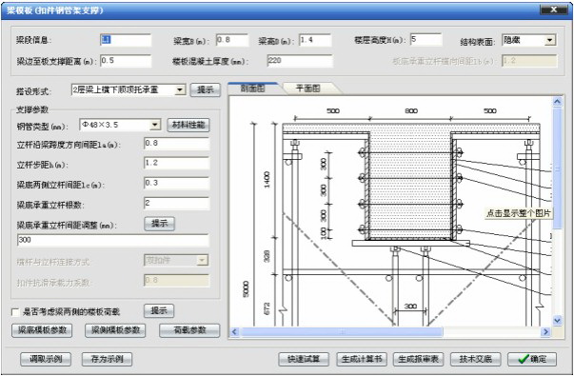Click the 立杆步距h field
Image resolution: width=574 pixels, height=376 pixels.
coord(177,164)
